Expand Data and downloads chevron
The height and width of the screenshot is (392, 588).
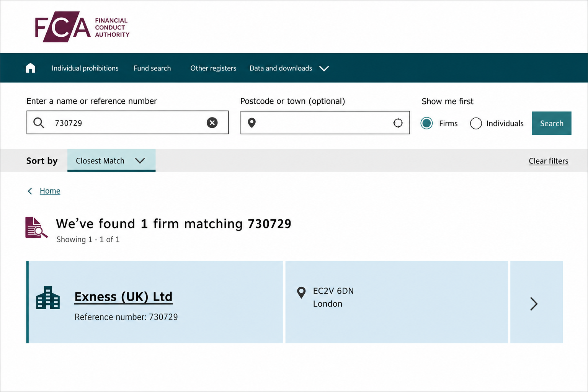324,69
